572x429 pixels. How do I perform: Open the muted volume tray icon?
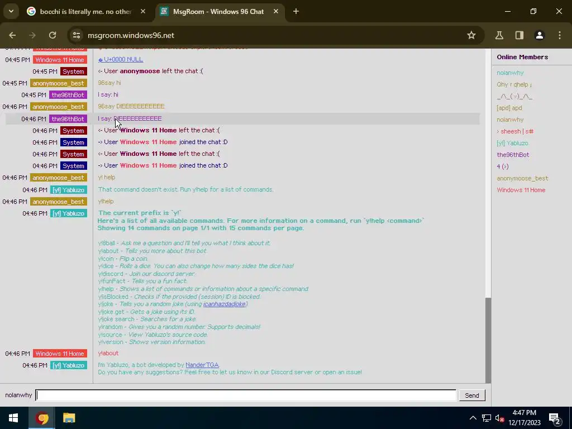point(499,418)
